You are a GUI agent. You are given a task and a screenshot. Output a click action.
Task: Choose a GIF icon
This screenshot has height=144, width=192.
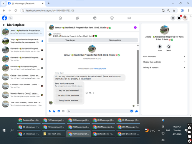(63, 111)
